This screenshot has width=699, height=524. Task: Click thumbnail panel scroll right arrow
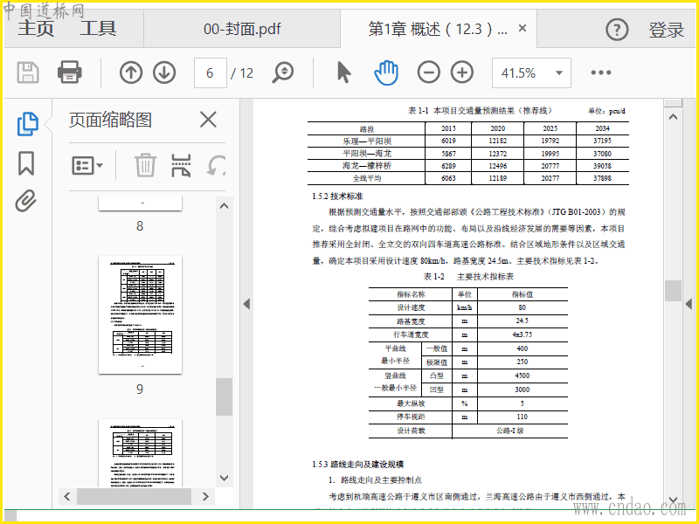[205, 496]
